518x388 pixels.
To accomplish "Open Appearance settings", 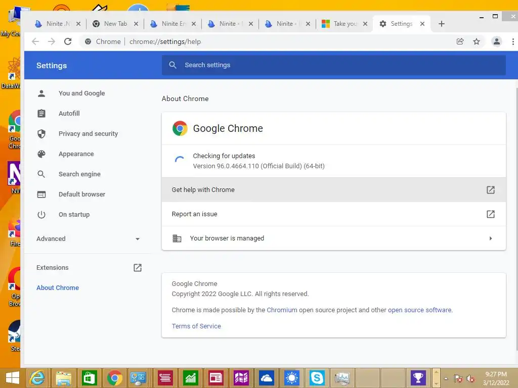I will (76, 154).
